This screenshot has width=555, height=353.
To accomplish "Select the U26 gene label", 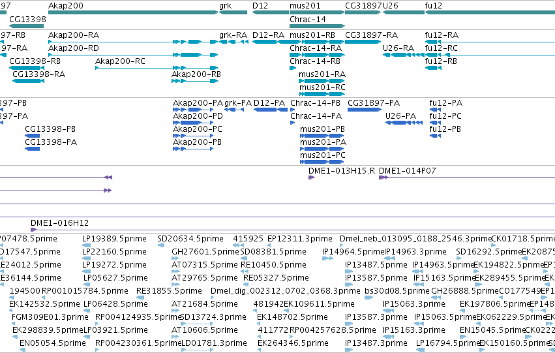I will pos(391,6).
